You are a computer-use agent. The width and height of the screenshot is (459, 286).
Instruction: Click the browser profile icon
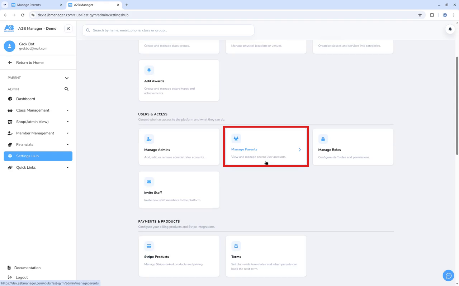pos(445,15)
